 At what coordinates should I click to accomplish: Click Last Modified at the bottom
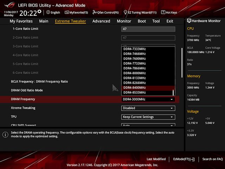(156, 159)
